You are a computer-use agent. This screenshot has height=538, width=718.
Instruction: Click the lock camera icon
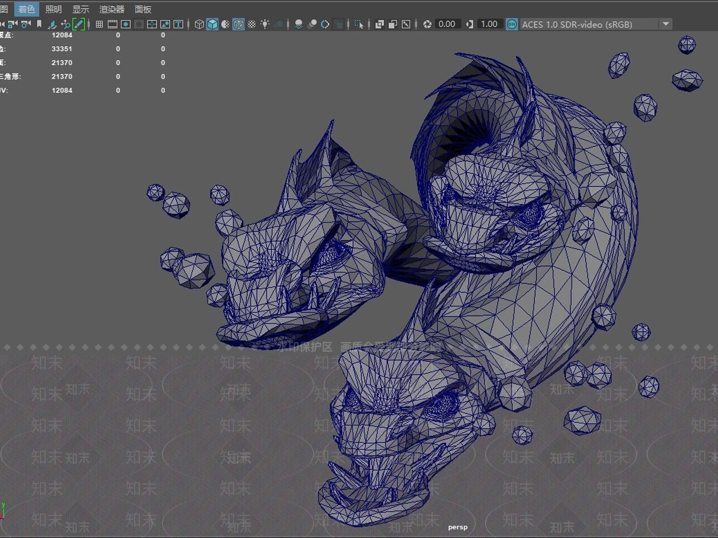[x=13, y=24]
